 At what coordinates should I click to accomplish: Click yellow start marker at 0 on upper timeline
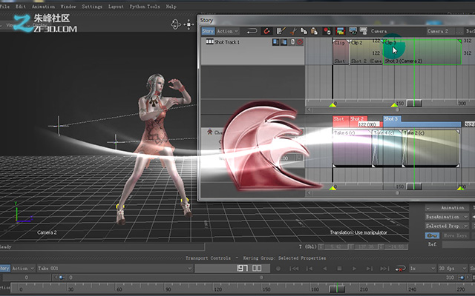click(x=332, y=105)
